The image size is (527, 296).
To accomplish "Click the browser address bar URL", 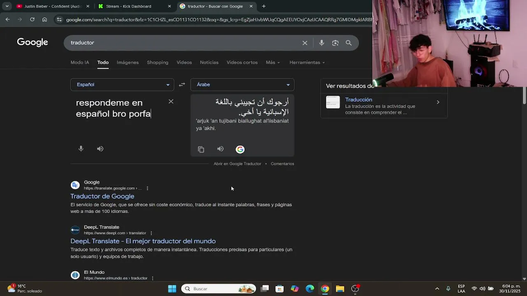I will coord(218,19).
